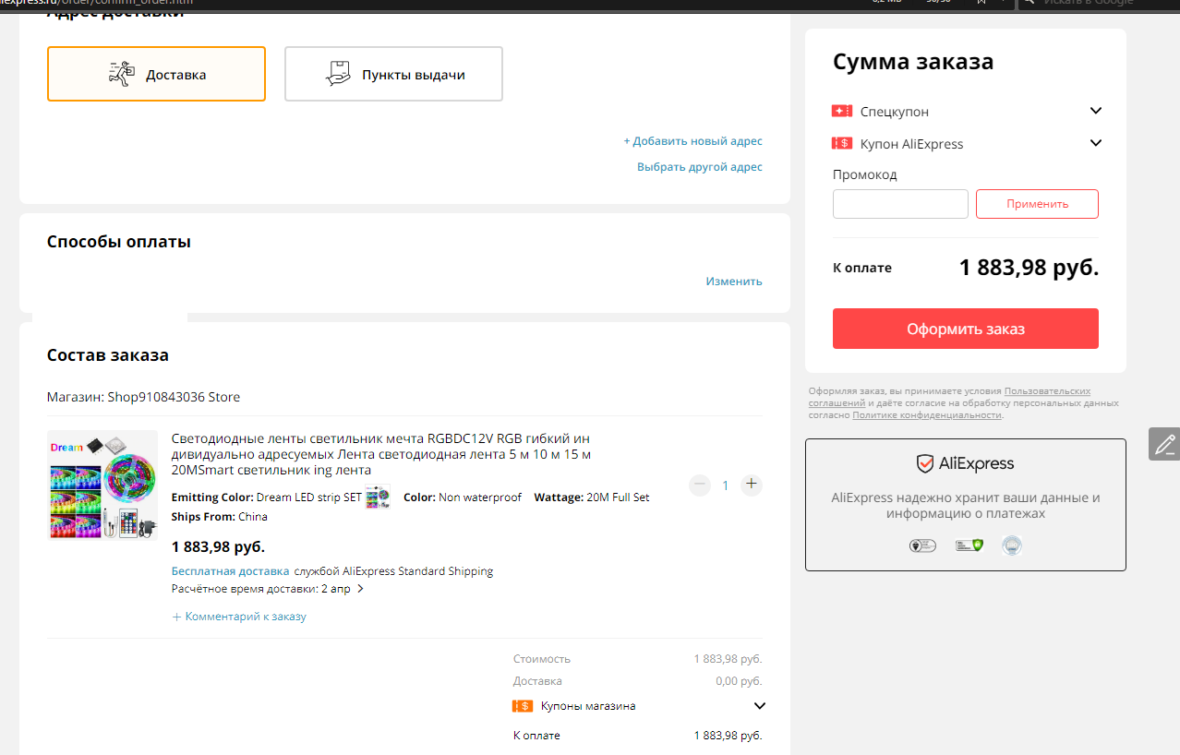Click the hand holding parcel icon
The width and height of the screenshot is (1180, 755).
point(339,74)
